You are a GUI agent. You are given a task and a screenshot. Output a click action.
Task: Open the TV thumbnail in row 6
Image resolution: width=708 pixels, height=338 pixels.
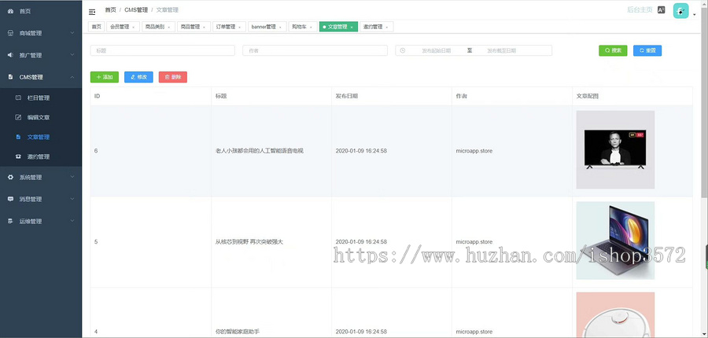(615, 150)
